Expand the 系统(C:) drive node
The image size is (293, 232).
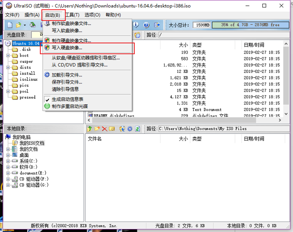coord(8,161)
